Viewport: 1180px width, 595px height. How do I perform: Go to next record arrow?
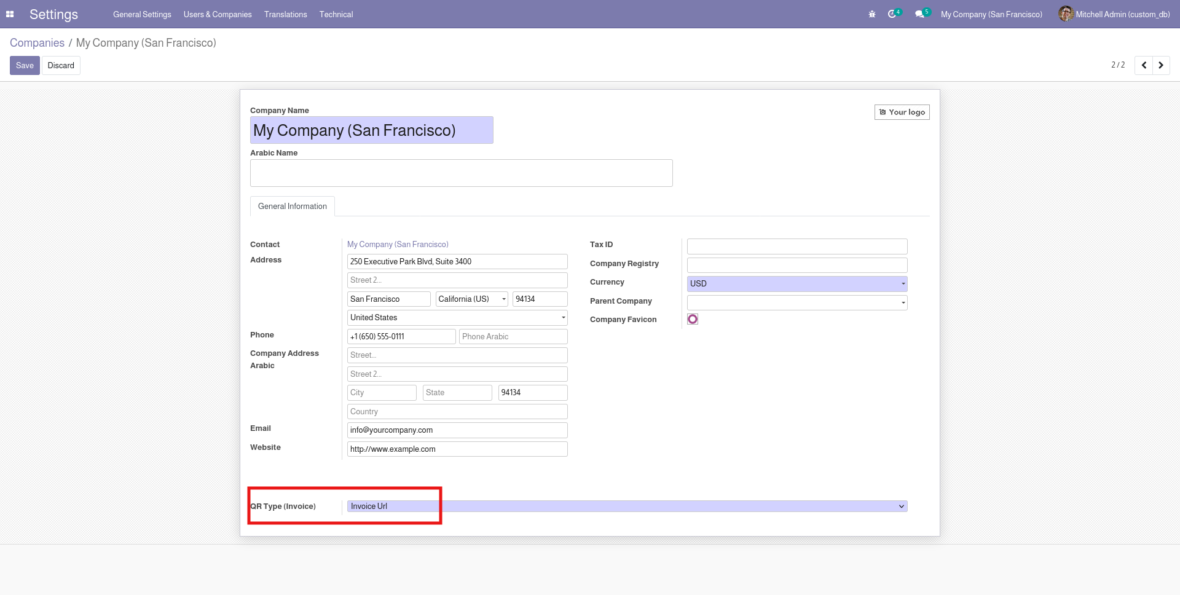coord(1161,65)
